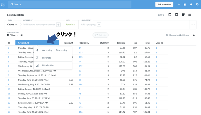Image resolution: width=201 pixels, height=115 pixels.
Task: Click the Quantity column header
Action: 104,43
